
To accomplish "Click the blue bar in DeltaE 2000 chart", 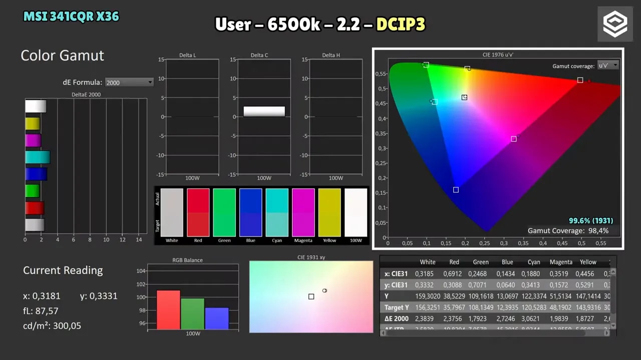I will coord(36,174).
